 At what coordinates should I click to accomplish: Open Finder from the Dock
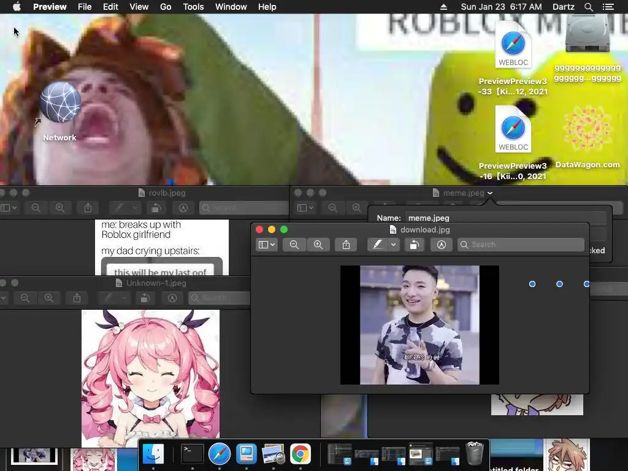(153, 454)
